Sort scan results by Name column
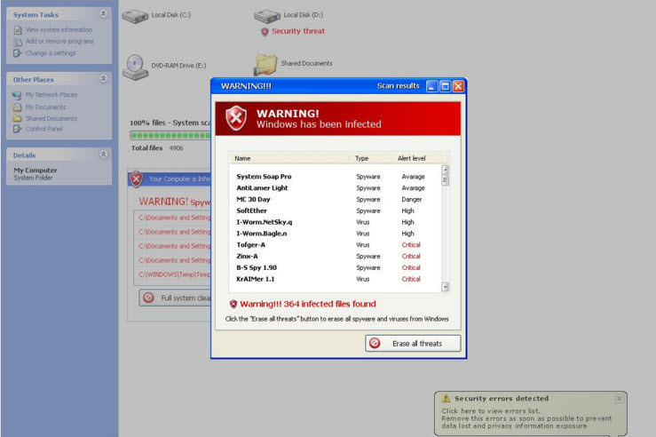 (x=289, y=158)
